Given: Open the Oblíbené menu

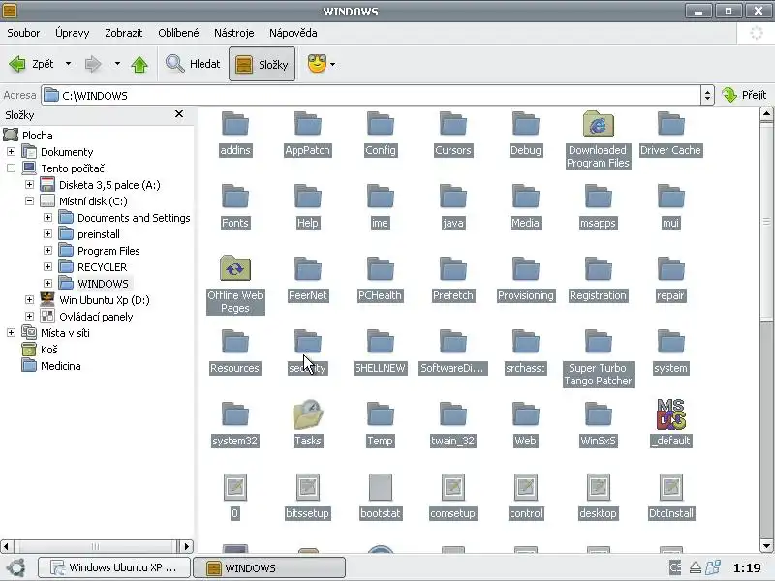Looking at the screenshot, I should 178,33.
